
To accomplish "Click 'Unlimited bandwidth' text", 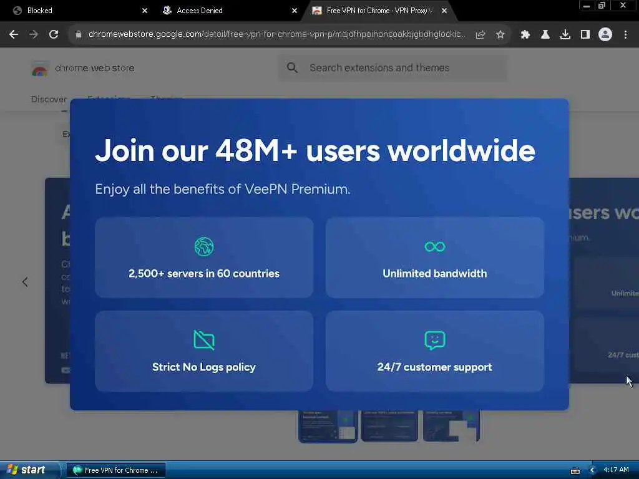I will [435, 273].
